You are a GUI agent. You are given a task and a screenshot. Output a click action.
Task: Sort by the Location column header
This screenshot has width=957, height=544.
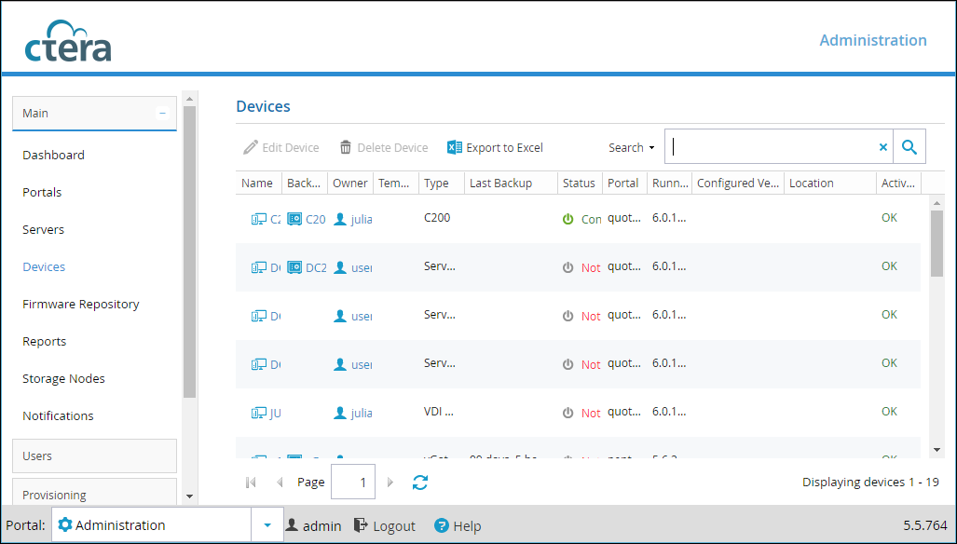(x=830, y=183)
